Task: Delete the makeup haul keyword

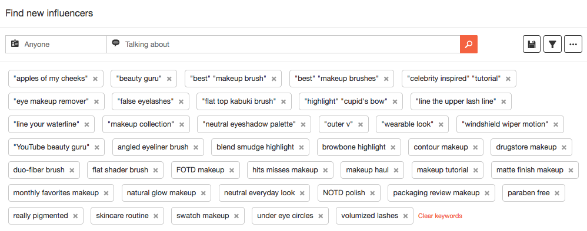Action: click(x=396, y=170)
